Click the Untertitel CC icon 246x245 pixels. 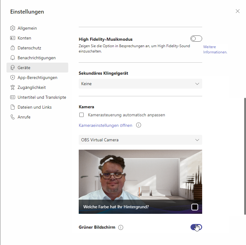pos(13,97)
